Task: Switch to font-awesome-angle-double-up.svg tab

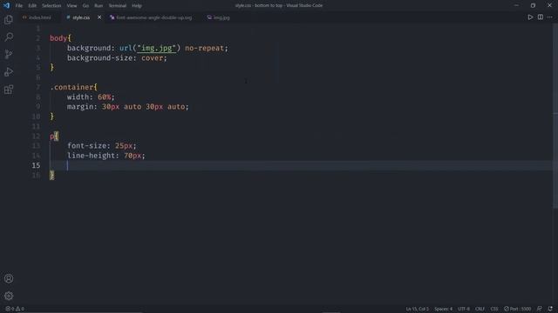Action: click(x=152, y=17)
